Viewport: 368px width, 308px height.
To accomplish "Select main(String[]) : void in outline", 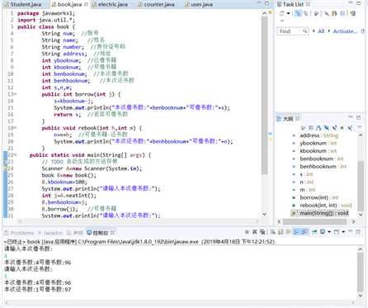I will [324, 213].
